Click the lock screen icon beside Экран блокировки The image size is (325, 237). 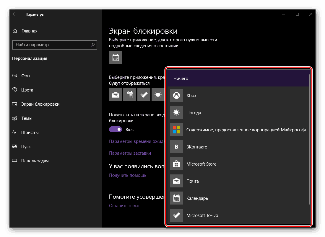coord(14,104)
